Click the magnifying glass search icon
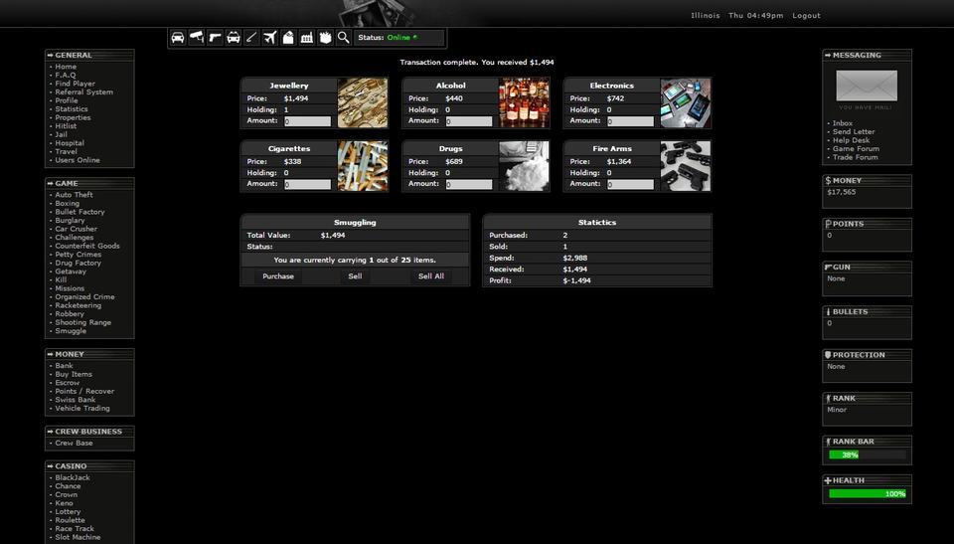Image resolution: width=954 pixels, height=544 pixels. tap(344, 38)
